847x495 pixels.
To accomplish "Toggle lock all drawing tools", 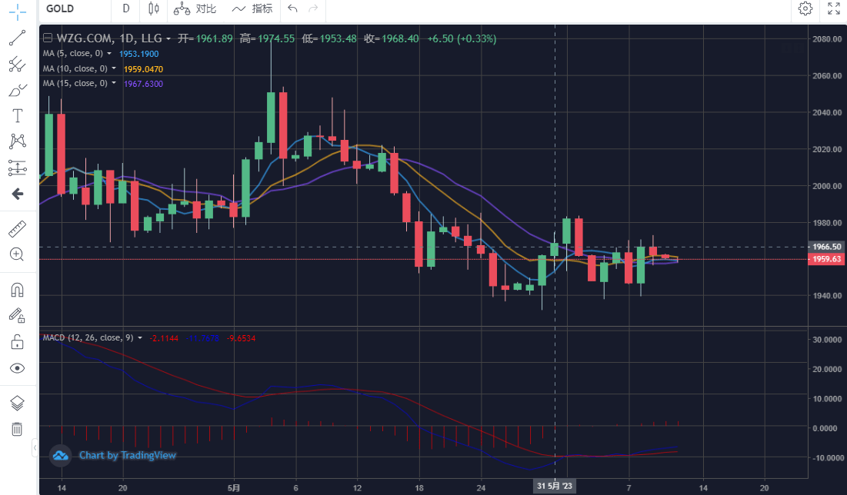I will [x=17, y=342].
